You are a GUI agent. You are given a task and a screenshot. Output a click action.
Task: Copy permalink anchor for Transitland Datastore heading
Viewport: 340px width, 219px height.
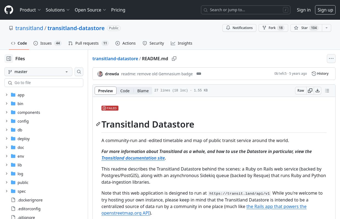click(x=98, y=124)
